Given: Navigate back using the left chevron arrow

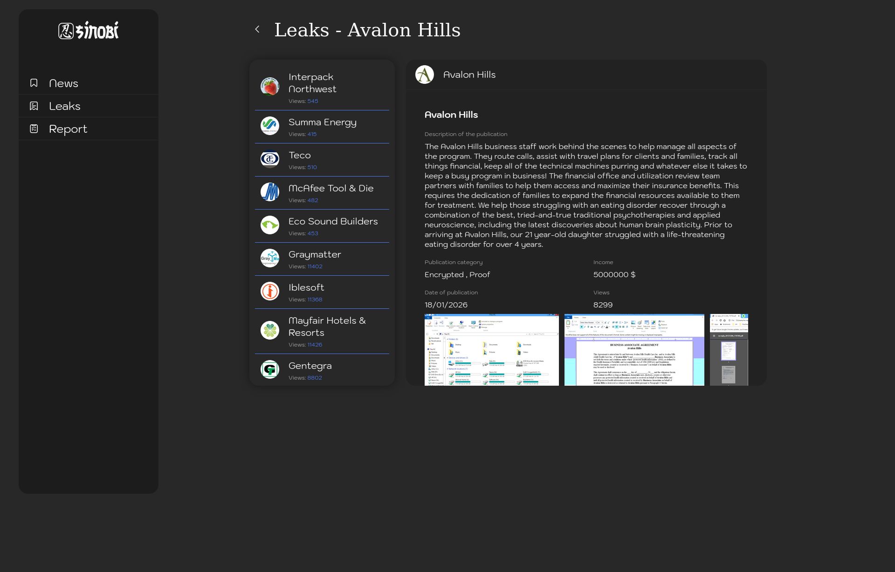Looking at the screenshot, I should [x=257, y=29].
